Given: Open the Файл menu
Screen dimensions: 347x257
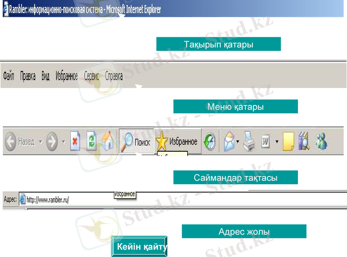Looking at the screenshot, I should (8, 77).
